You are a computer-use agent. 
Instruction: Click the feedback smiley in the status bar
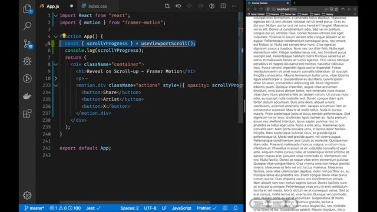(225, 208)
